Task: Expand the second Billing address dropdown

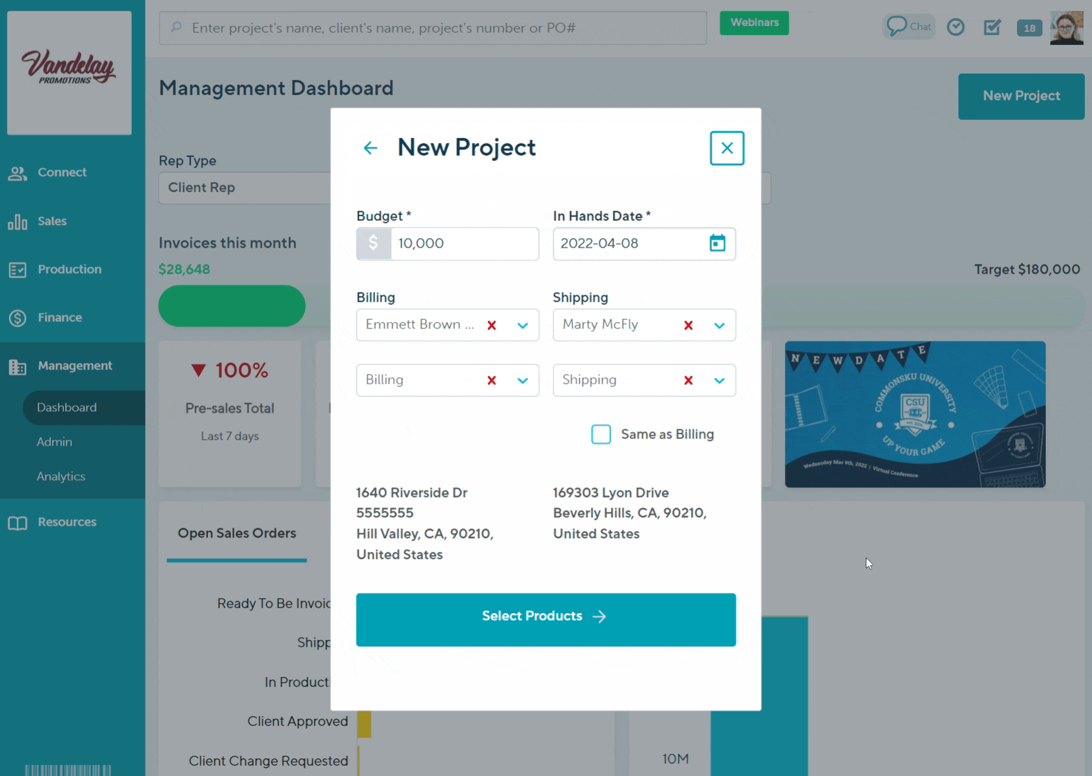Action: pos(523,381)
